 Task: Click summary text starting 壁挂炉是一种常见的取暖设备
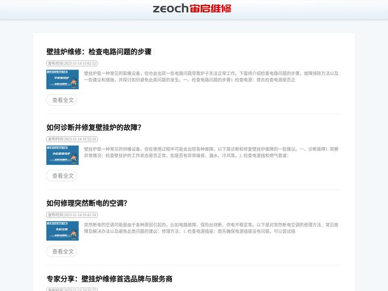tap(211, 77)
